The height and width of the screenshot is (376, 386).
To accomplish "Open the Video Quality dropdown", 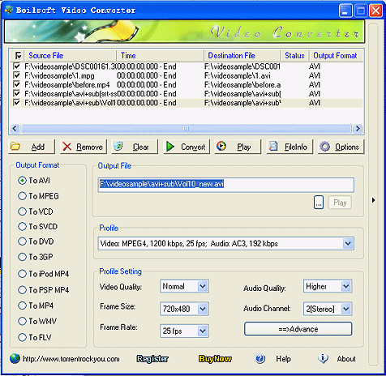I will [203, 286].
